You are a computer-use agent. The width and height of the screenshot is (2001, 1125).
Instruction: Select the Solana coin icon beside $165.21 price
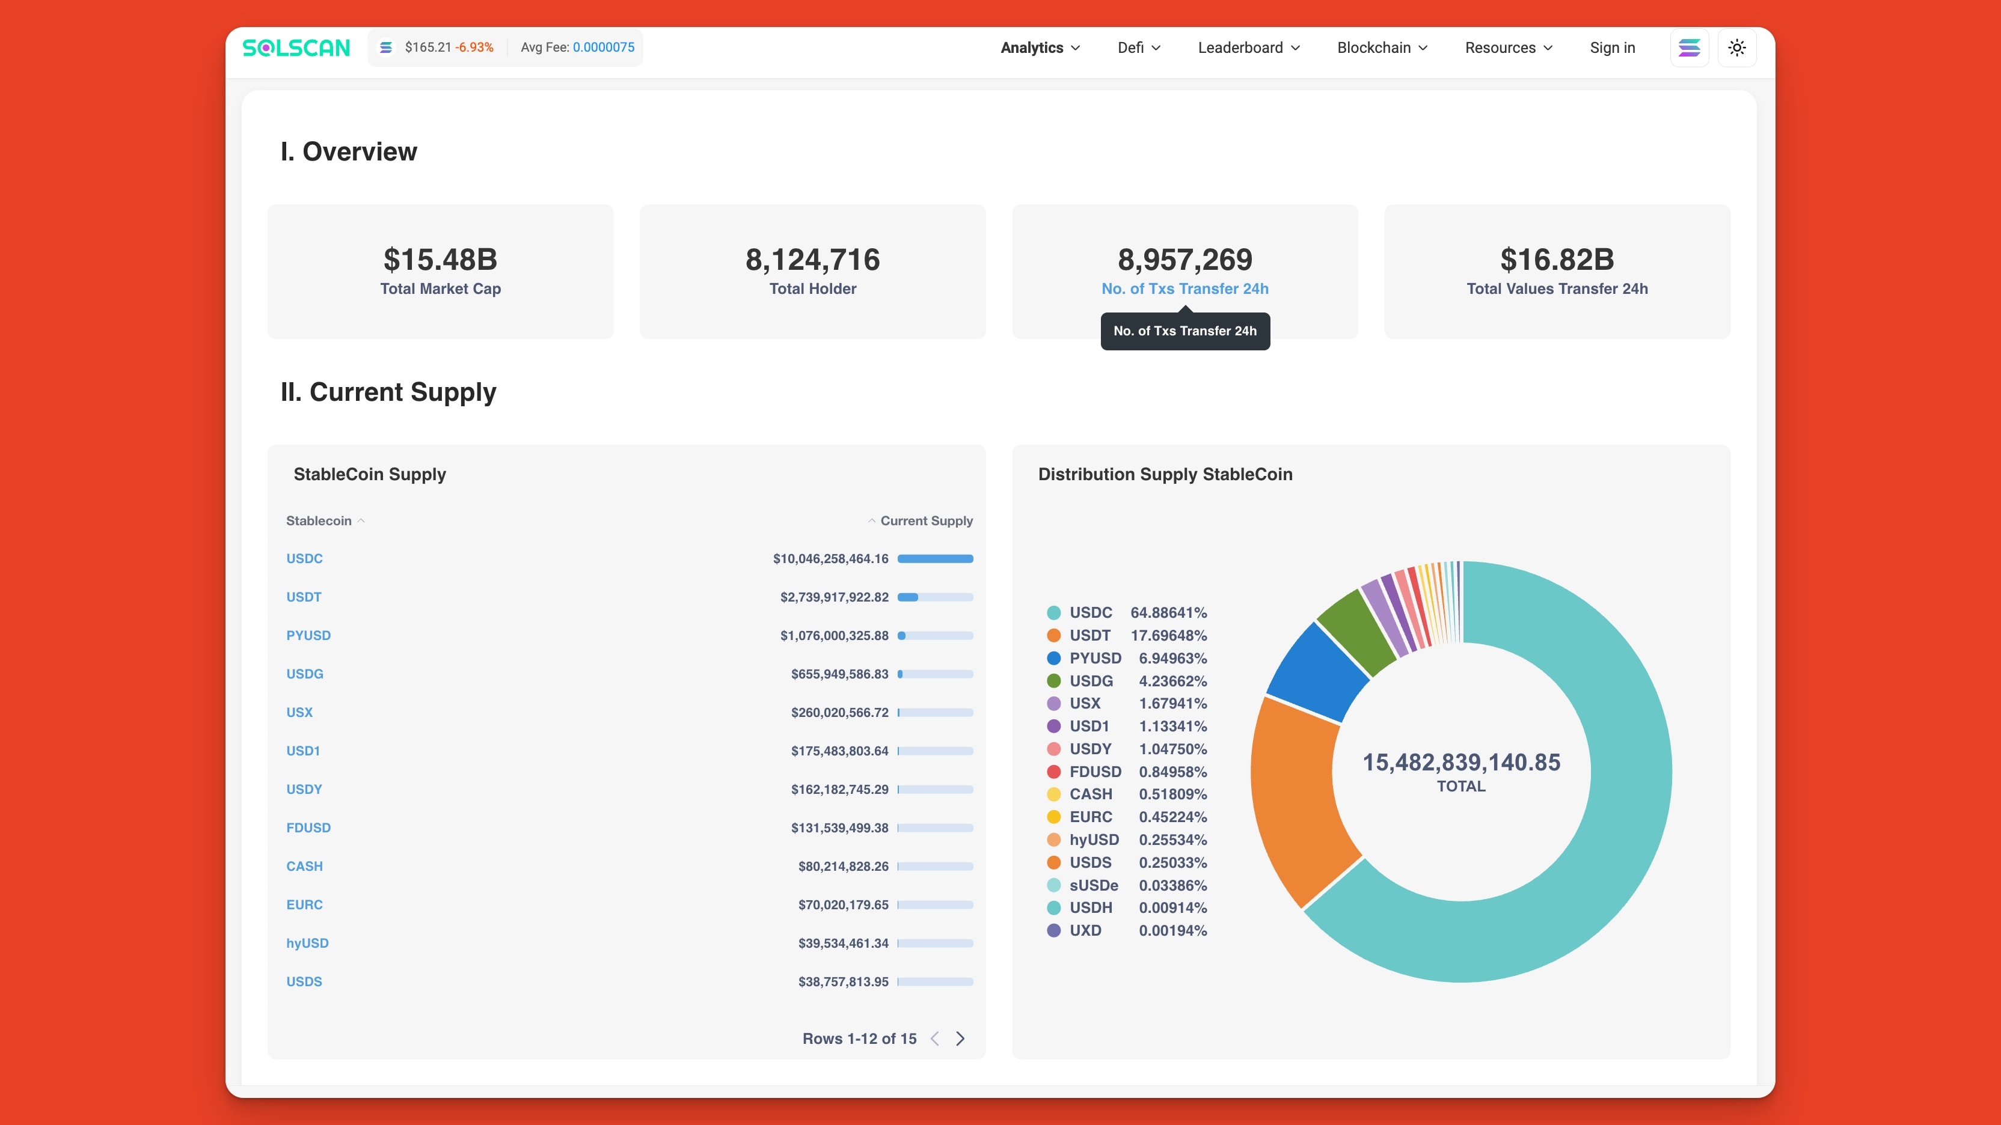click(x=386, y=47)
